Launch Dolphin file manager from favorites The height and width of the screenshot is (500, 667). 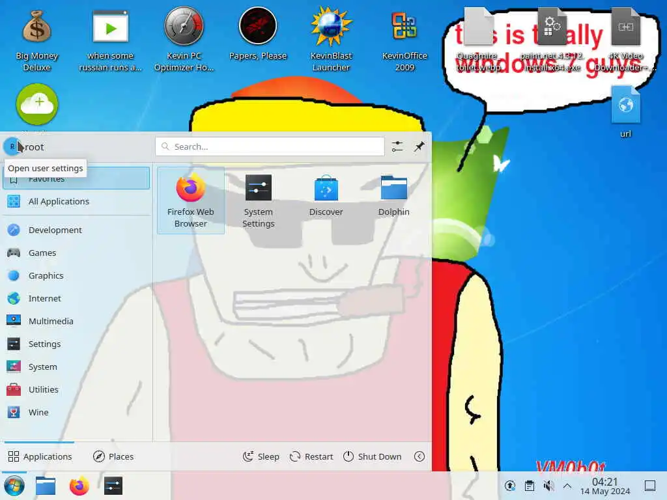tap(394, 195)
